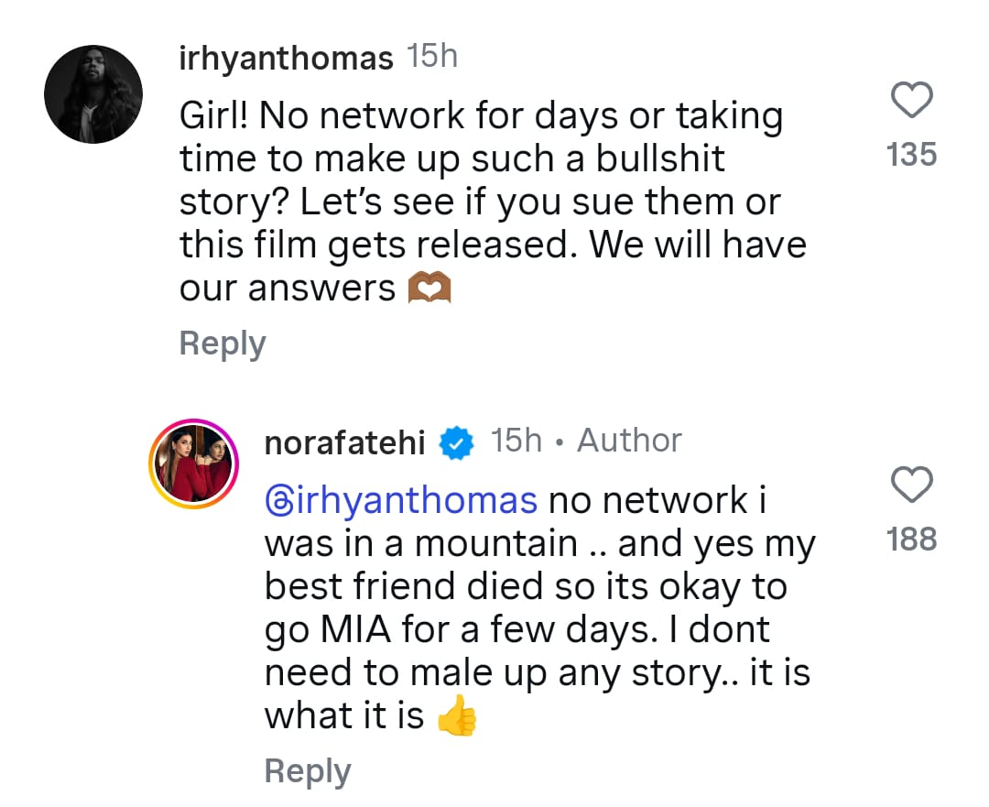Click the @irhyanthomas mention in the reply
The image size is (989, 807).
[398, 499]
